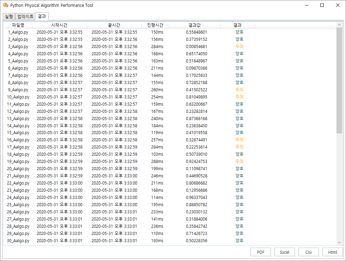Click the app icon in title bar
The image size is (346, 261).
[x=5, y=5]
